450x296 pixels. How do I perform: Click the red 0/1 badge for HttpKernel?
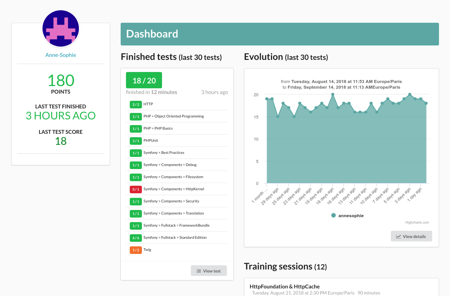(x=135, y=189)
